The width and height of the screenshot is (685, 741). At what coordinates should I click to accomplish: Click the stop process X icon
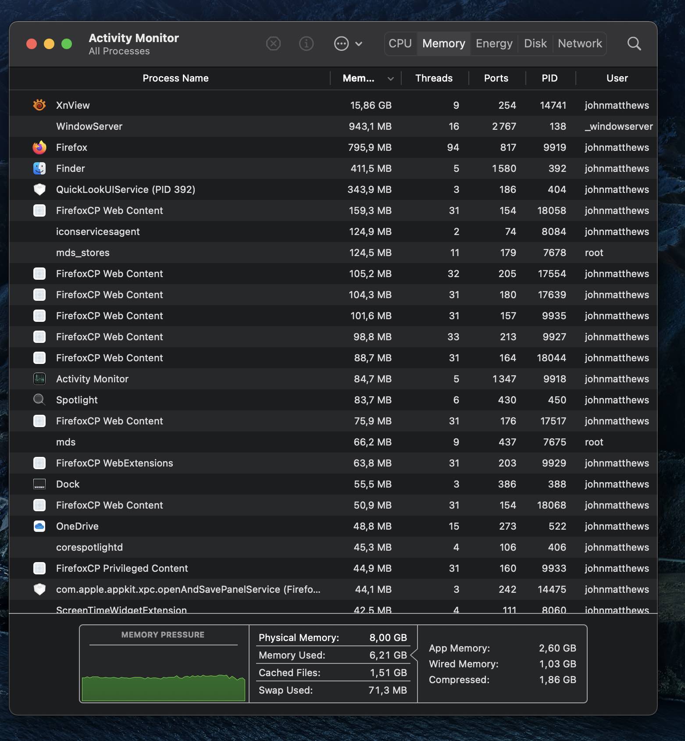[273, 44]
